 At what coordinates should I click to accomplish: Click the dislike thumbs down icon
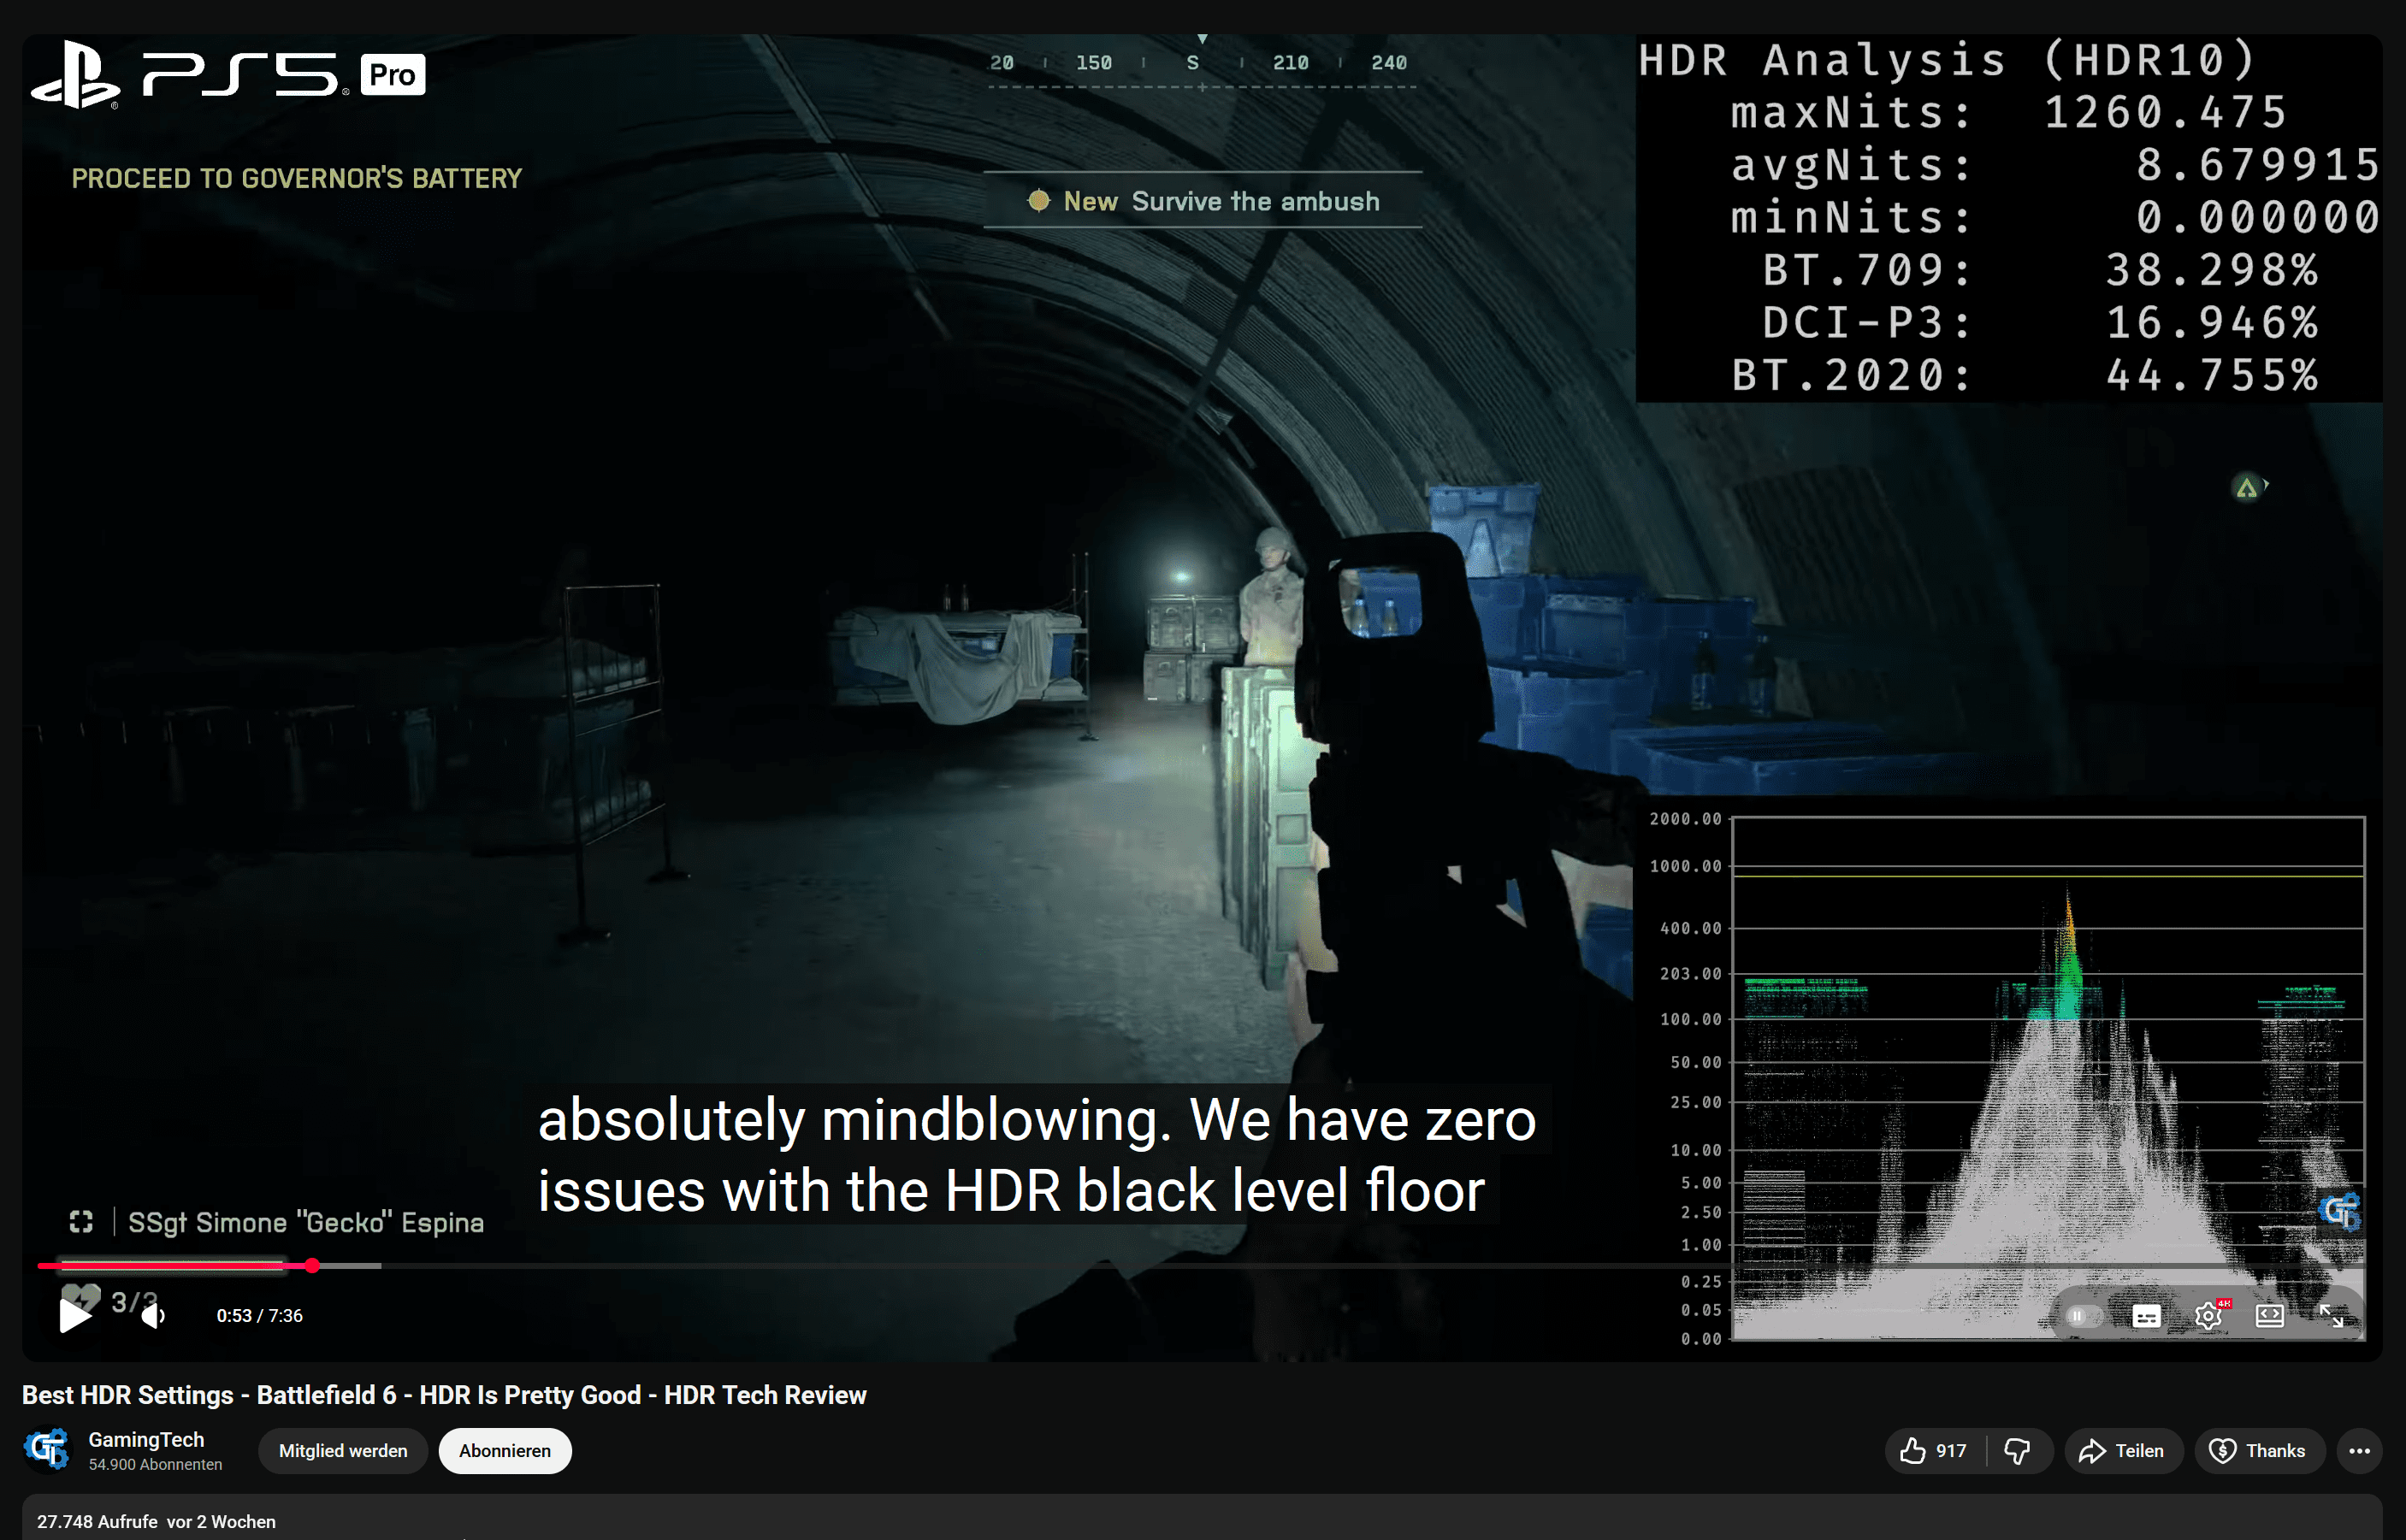(x=2018, y=1451)
